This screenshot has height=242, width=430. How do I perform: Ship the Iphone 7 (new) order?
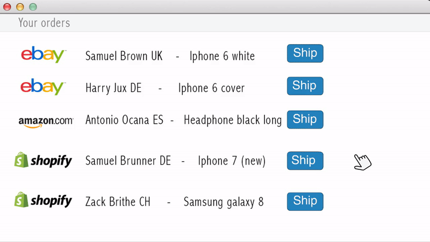click(305, 160)
